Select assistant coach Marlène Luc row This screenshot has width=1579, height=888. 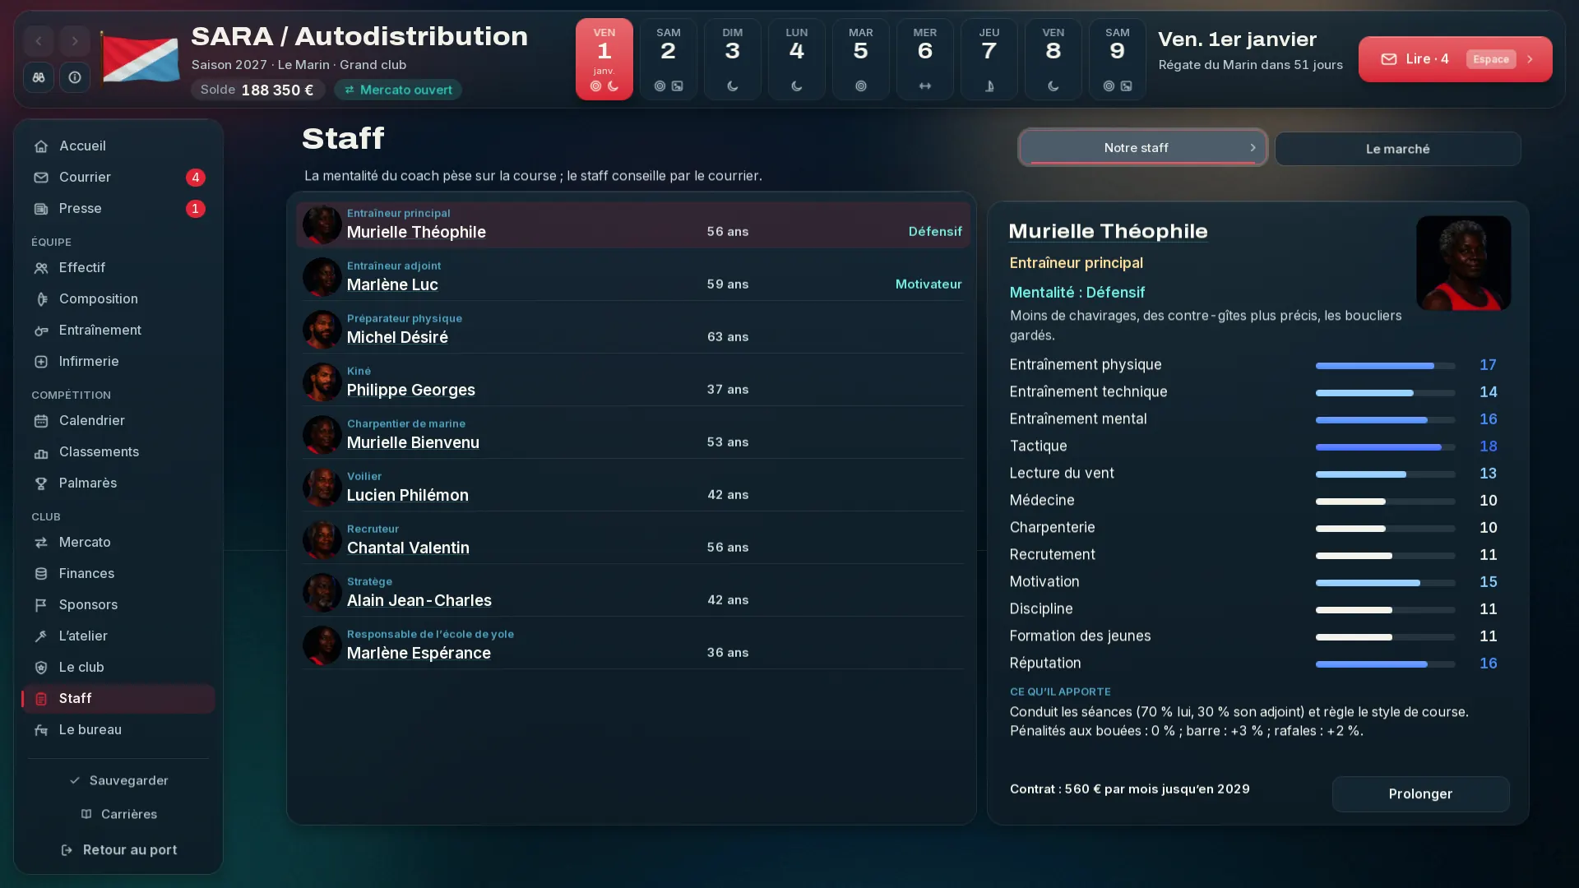tap(632, 277)
